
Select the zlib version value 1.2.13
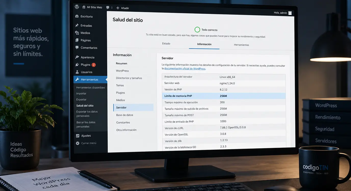pos(224,140)
